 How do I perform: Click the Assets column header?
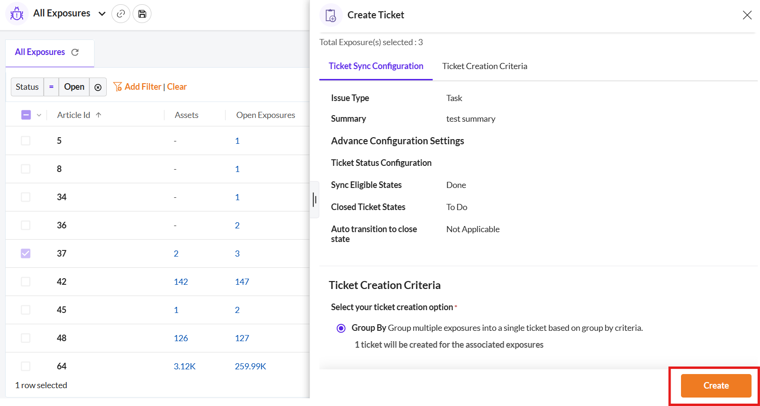(187, 115)
